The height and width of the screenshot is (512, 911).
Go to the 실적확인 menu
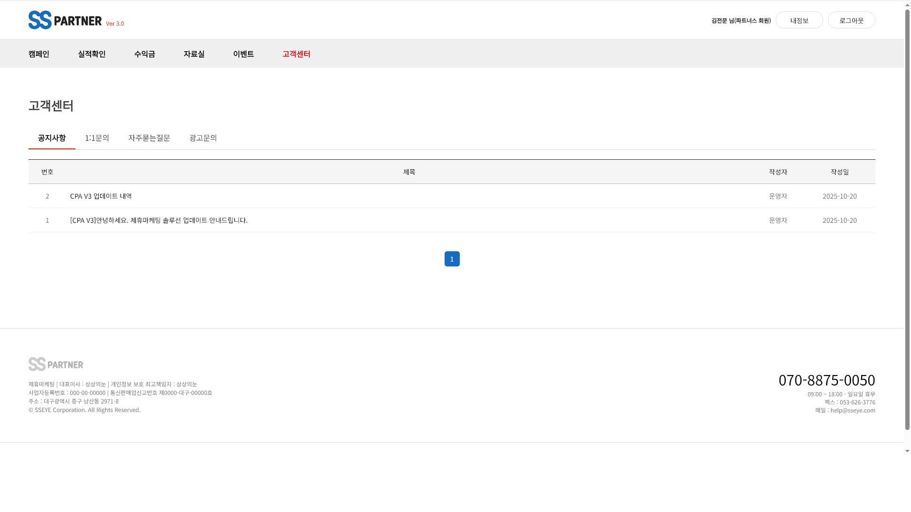pos(92,54)
